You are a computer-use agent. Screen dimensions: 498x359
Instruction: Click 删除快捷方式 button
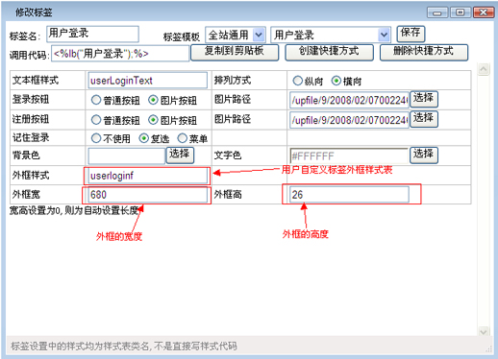click(424, 52)
